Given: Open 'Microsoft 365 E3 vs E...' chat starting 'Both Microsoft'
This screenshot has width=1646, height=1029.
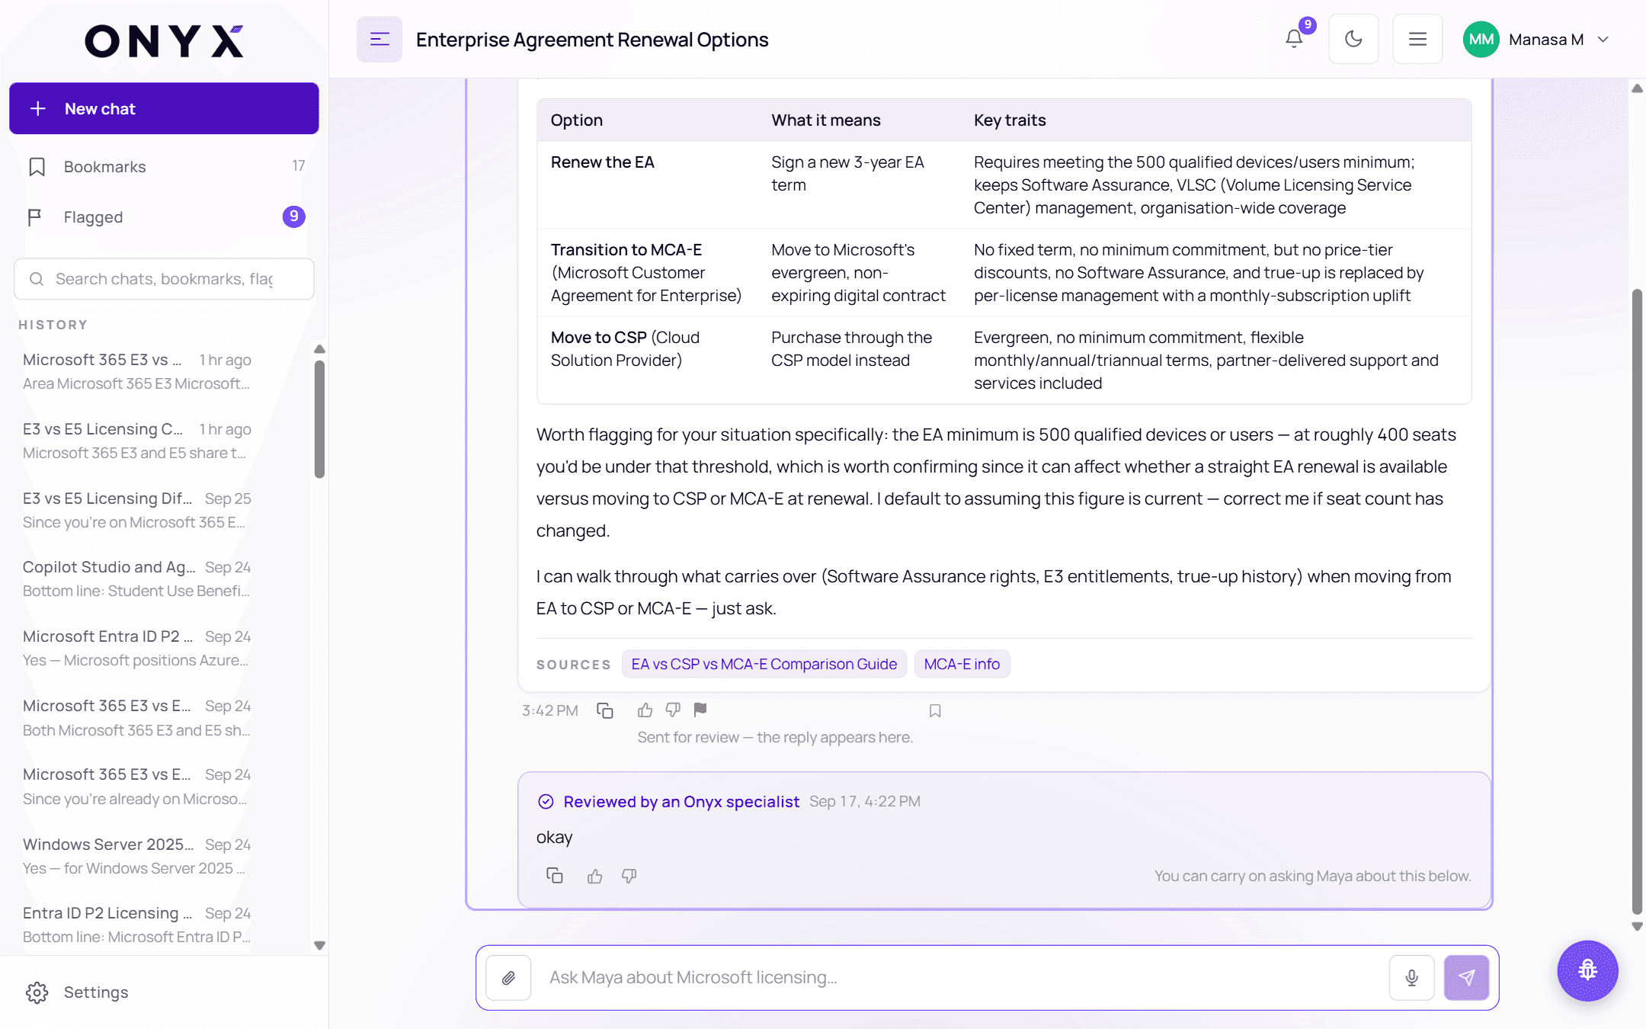Looking at the screenshot, I should click(x=137, y=717).
